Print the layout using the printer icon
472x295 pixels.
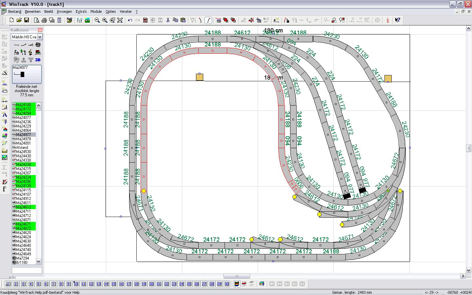coord(44,20)
